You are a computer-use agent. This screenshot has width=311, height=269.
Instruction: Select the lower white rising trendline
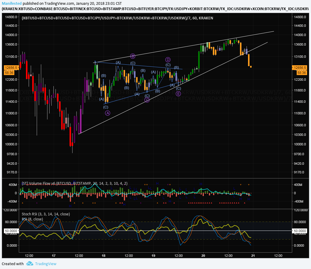(173, 88)
